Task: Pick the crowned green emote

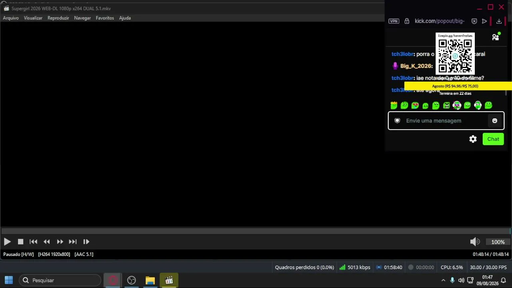Action: click(394, 105)
